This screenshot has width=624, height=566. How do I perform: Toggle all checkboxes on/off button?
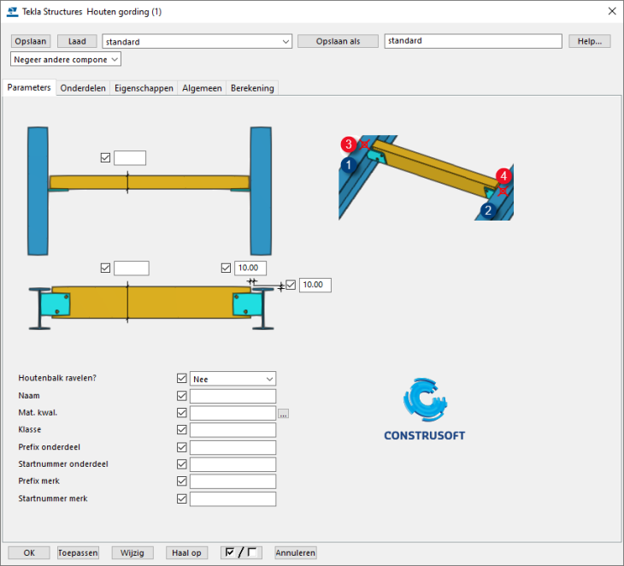point(241,552)
